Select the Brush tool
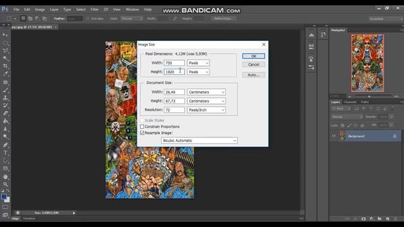 click(6, 90)
